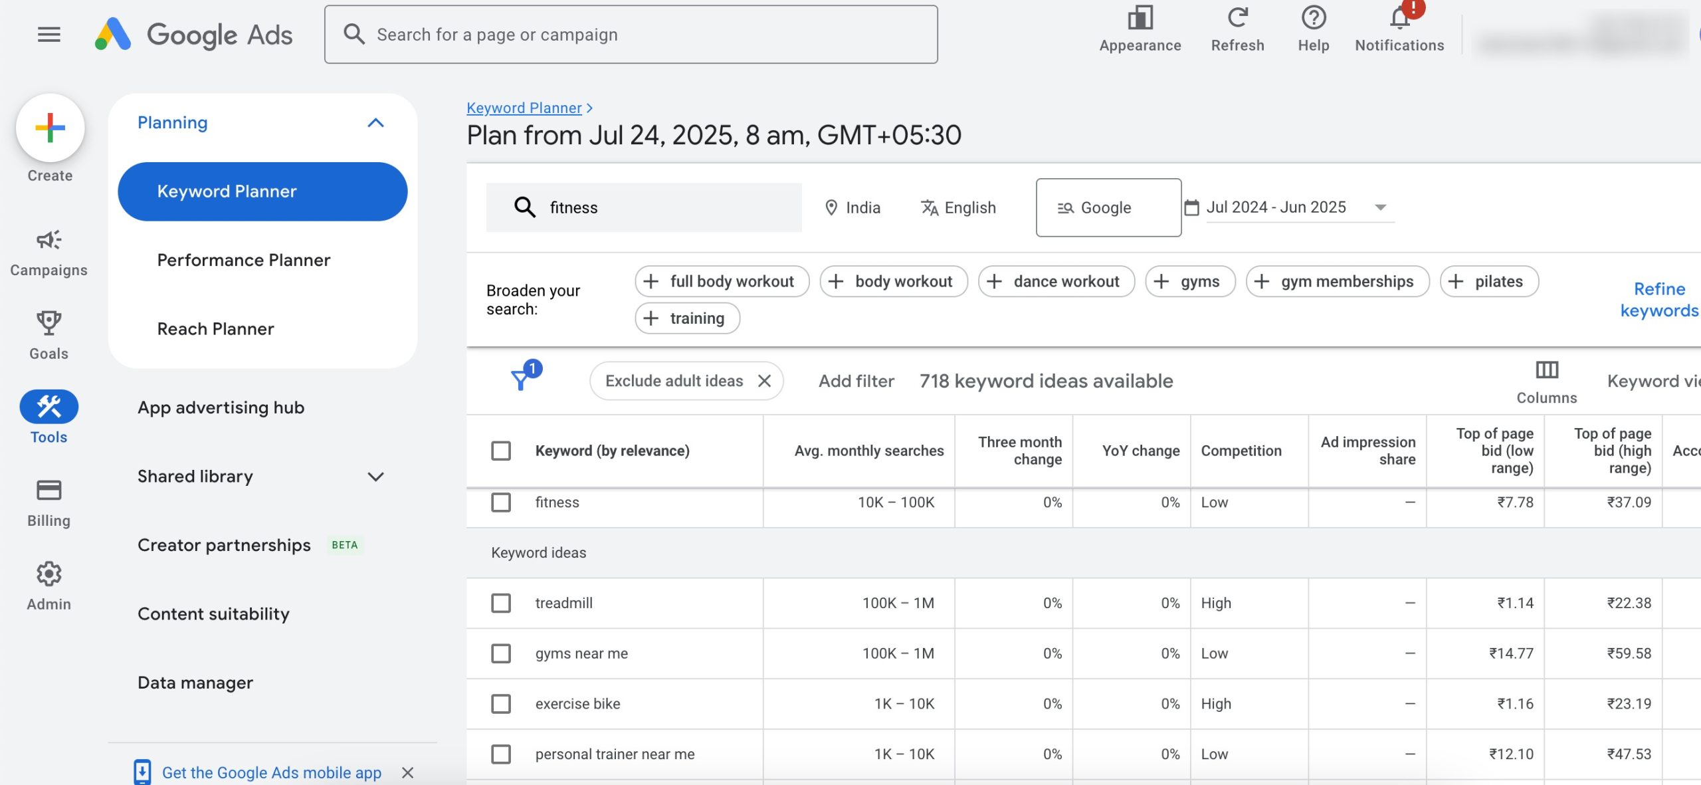Image resolution: width=1701 pixels, height=785 pixels.
Task: Sort by Ad impression share header
Action: coord(1367,451)
